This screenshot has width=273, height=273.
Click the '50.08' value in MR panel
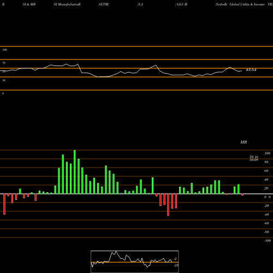pyautogui.click(x=254, y=160)
